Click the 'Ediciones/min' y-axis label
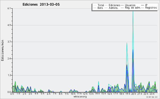 point(2,50)
